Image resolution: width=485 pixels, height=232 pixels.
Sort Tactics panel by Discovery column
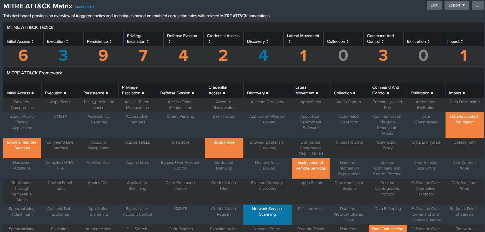[258, 41]
